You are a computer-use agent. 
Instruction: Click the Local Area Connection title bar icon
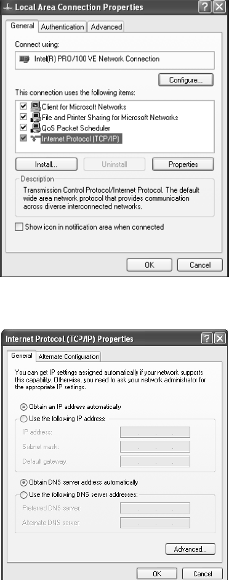(7, 7)
